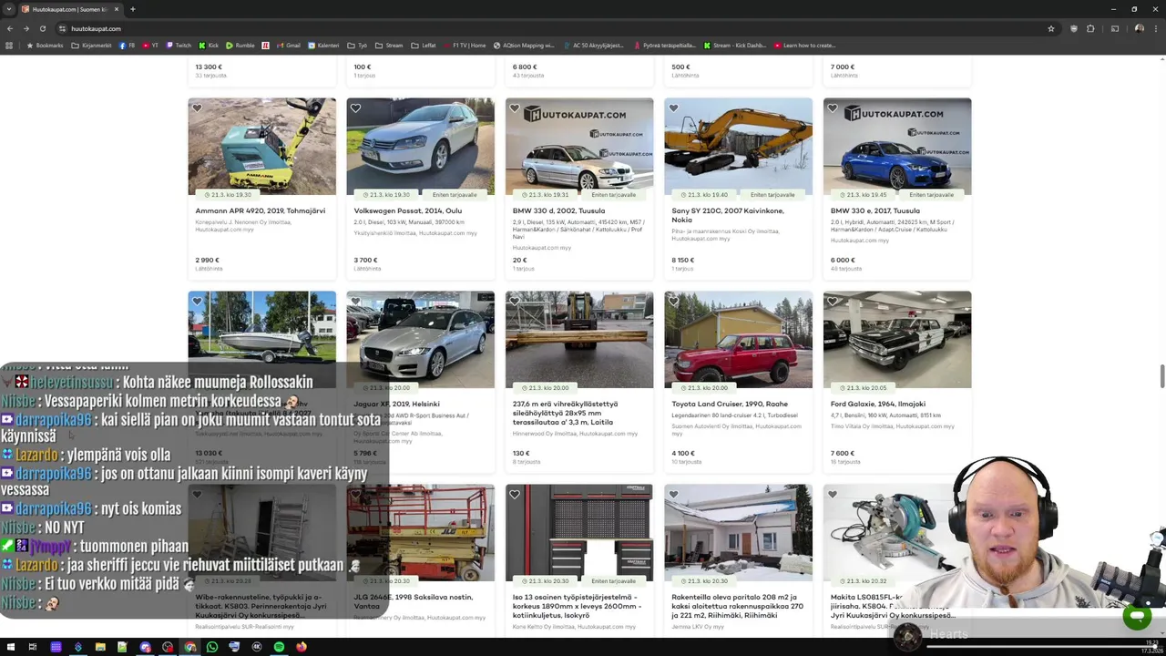Select the Huutokaupat.com browser tab
This screenshot has width=1166, height=656.
tap(69, 9)
